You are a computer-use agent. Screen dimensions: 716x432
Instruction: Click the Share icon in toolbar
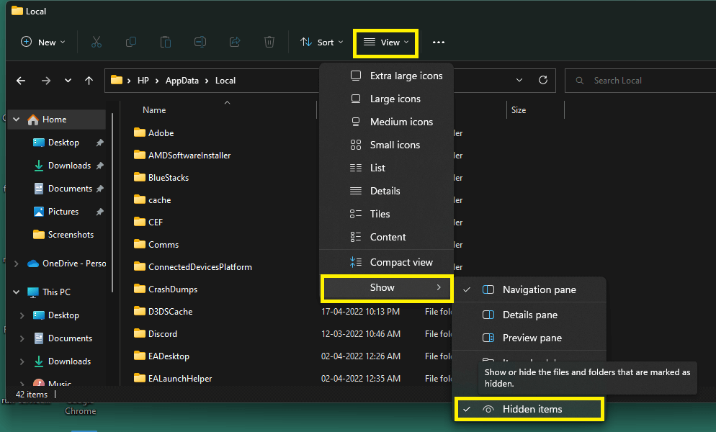tap(235, 42)
